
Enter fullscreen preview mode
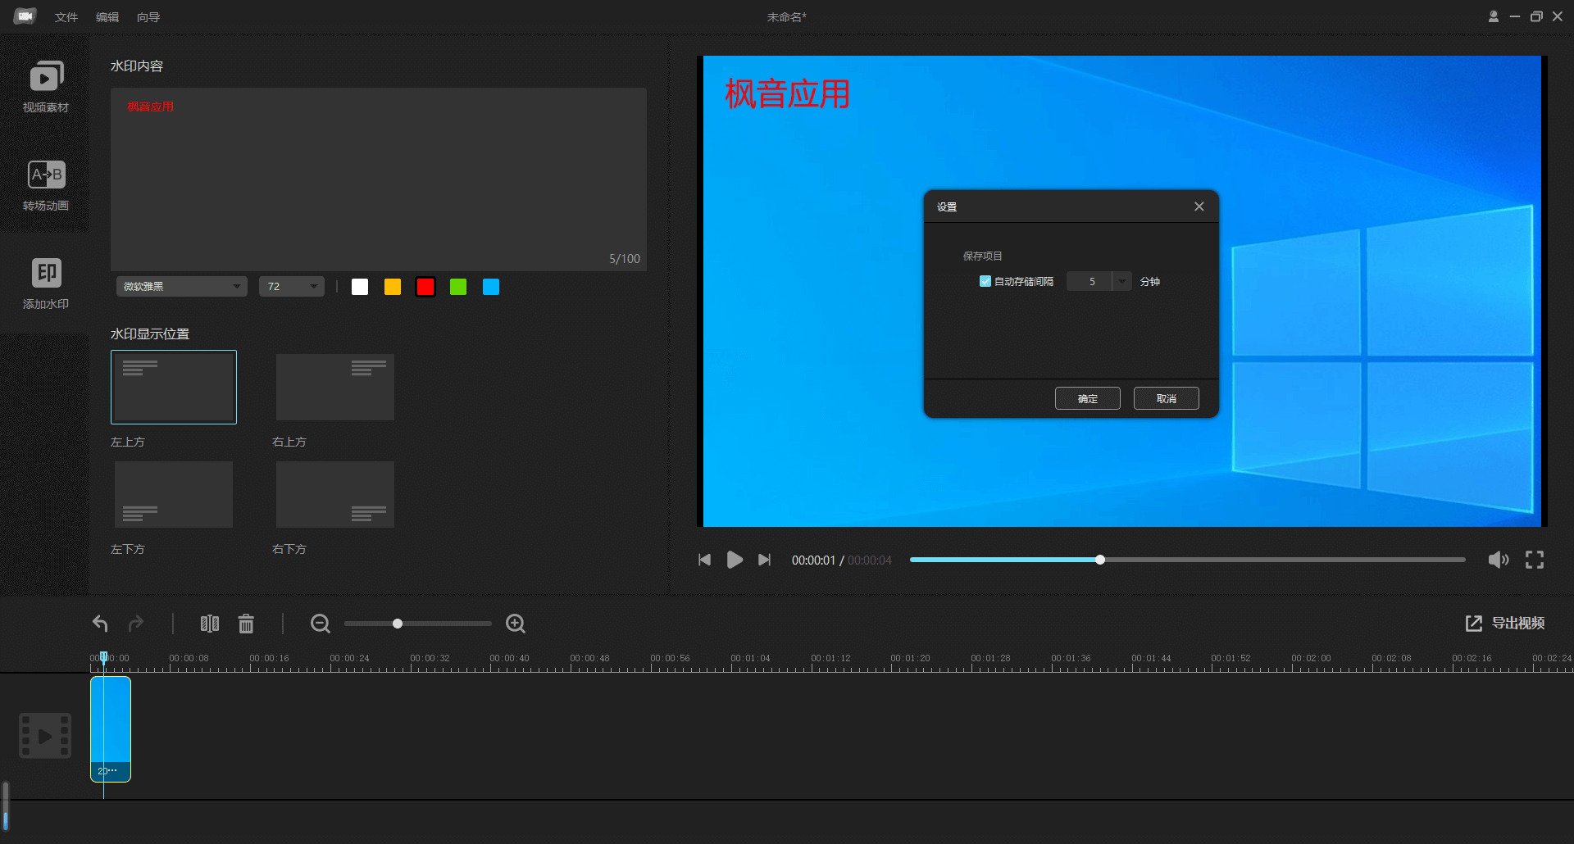pyautogui.click(x=1535, y=560)
